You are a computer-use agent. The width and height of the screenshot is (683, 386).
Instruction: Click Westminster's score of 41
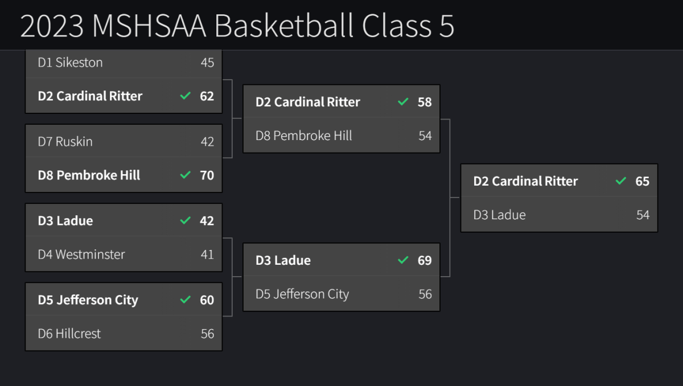pyautogui.click(x=207, y=254)
